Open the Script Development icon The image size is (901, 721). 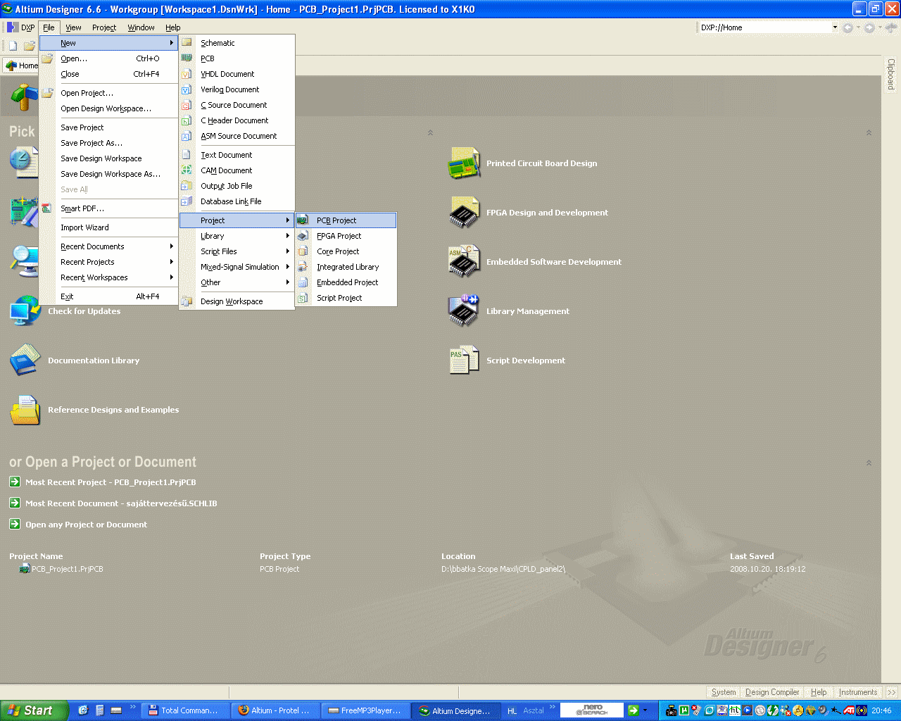click(464, 360)
